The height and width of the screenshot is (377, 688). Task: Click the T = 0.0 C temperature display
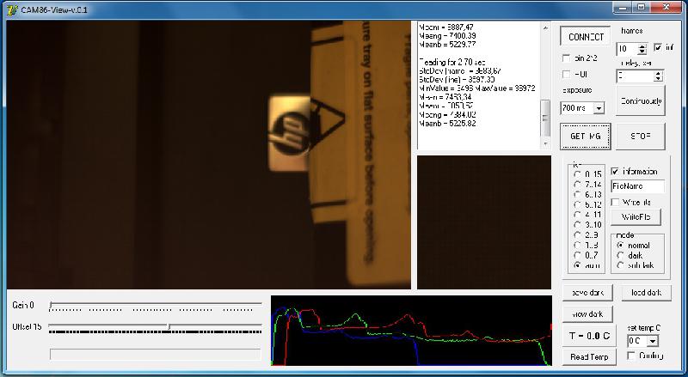[x=589, y=336]
